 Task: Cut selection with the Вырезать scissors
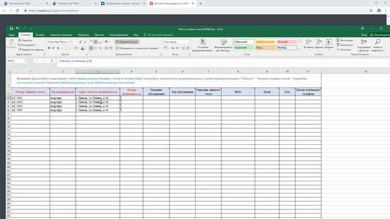pyautogui.click(x=25, y=40)
